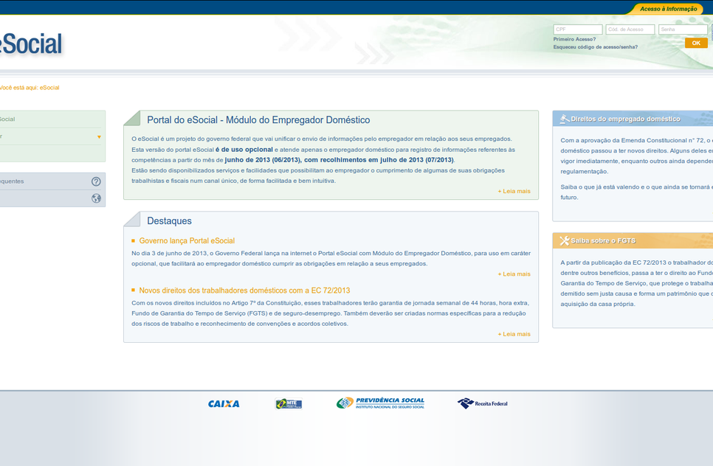The height and width of the screenshot is (466, 713).
Task: Click the Portal do eSocial module heading
Action: 258,120
